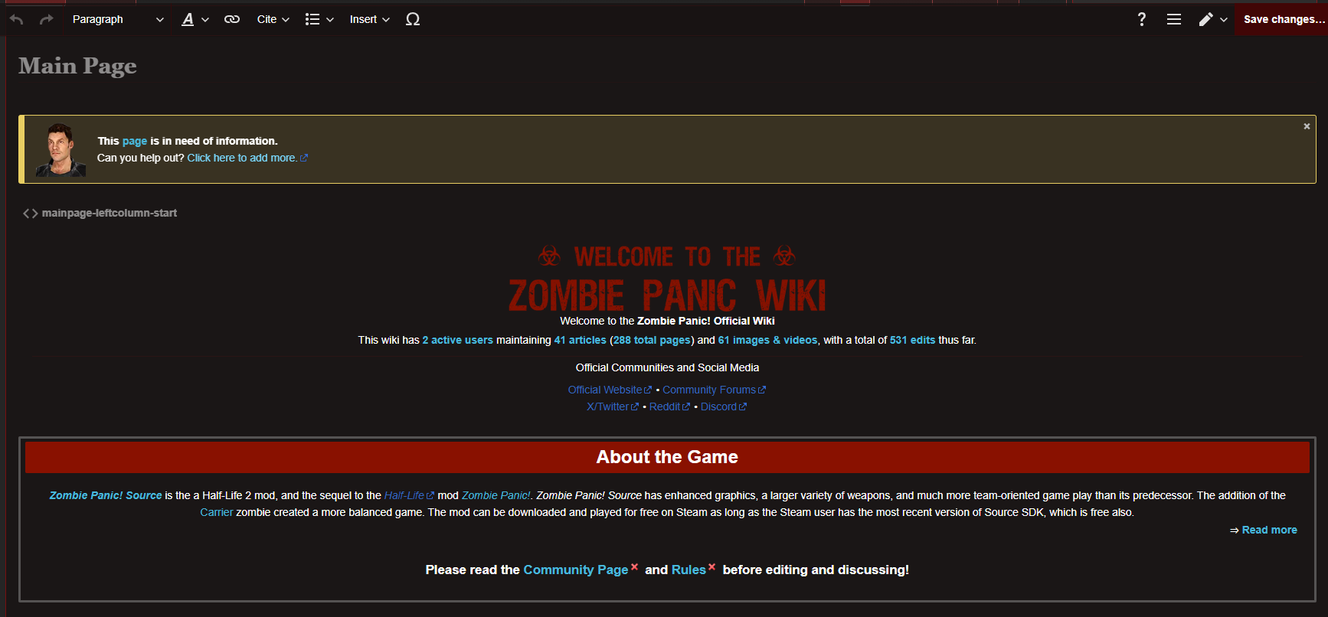Open the Help question mark icon

[1141, 19]
